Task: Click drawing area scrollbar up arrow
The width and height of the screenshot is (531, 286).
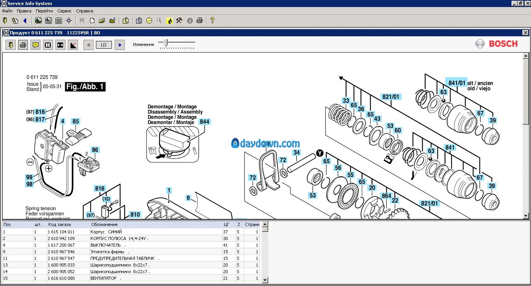Action: (526, 56)
